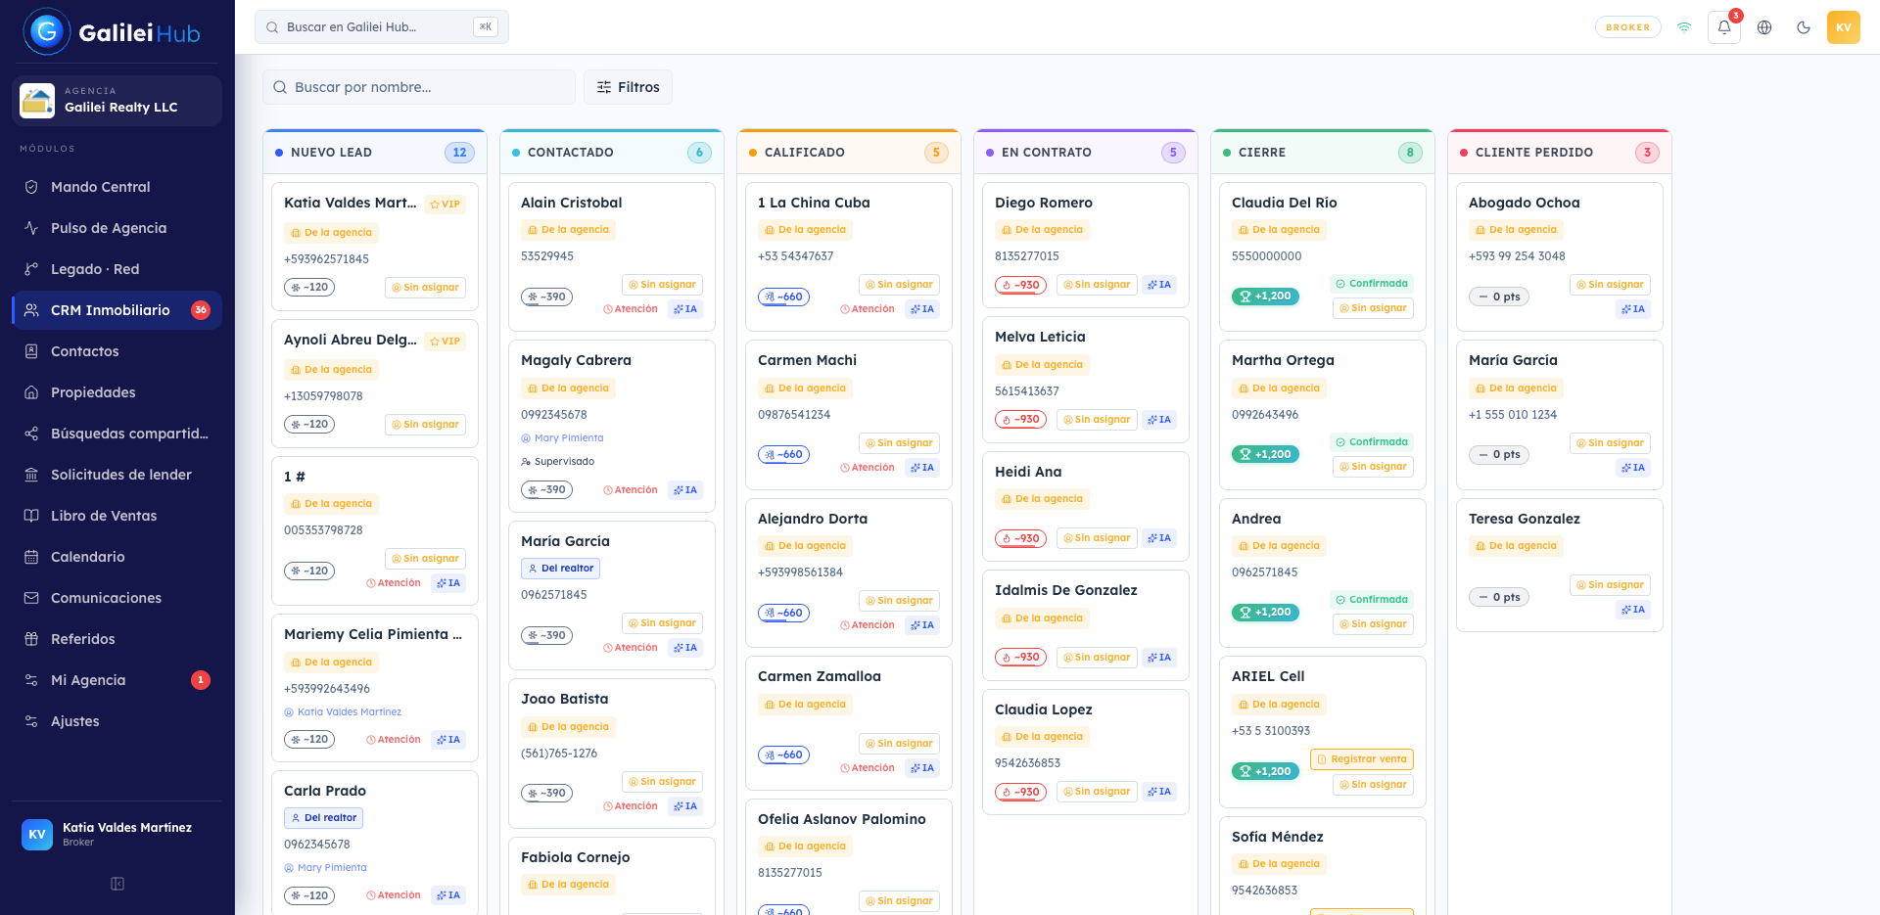Click the En Contrato column header
Viewport: 1880px width, 915px height.
click(x=1086, y=153)
